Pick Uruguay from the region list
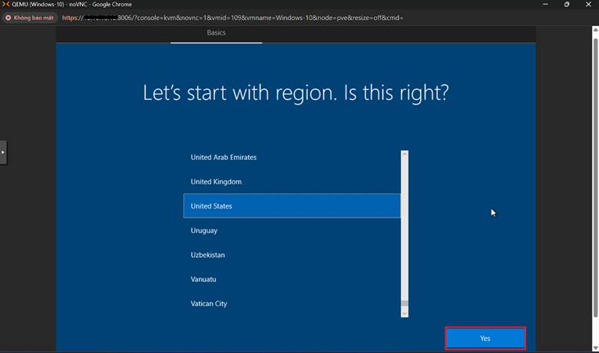This screenshot has height=353, width=599. 204,230
